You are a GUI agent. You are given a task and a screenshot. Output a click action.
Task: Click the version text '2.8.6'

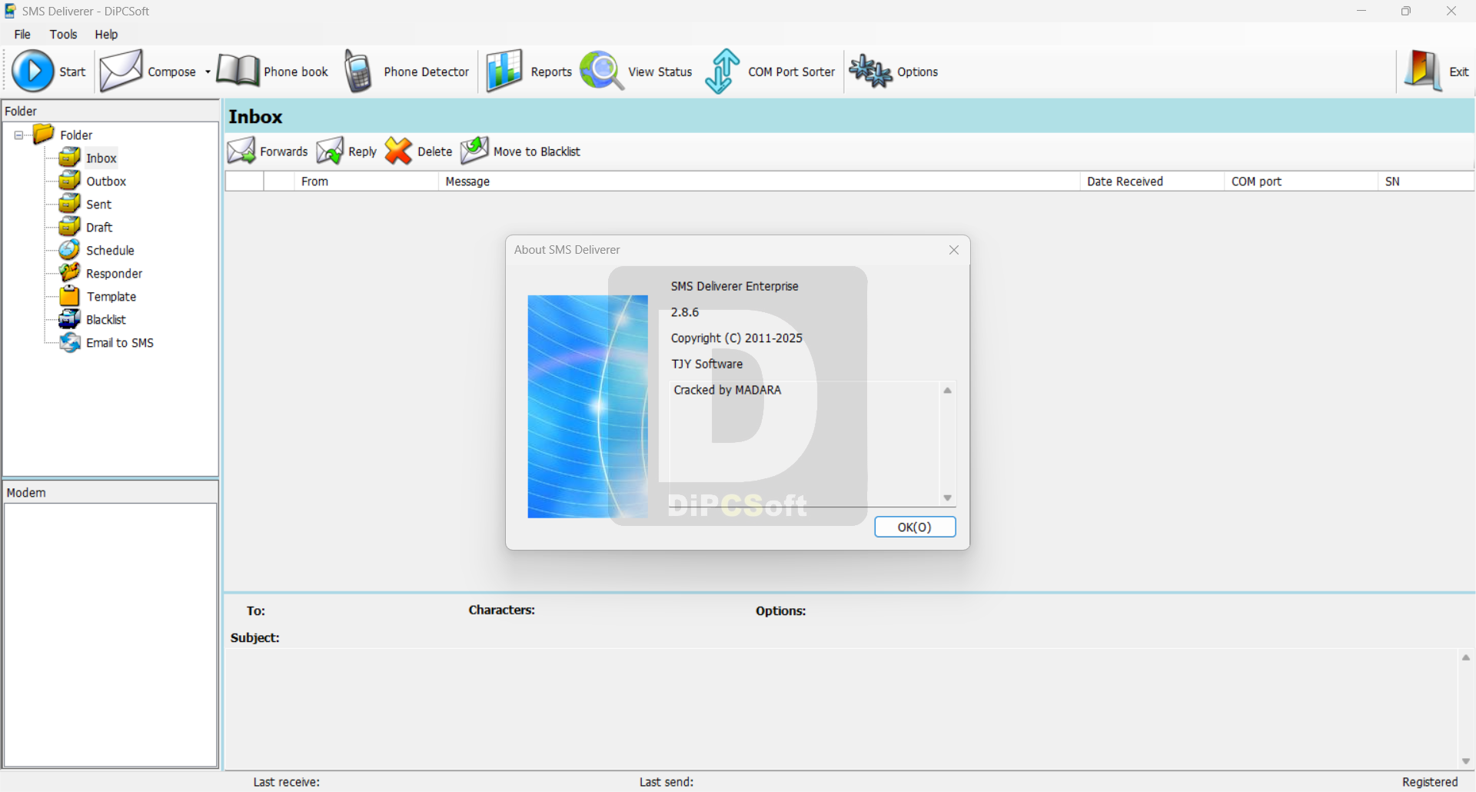click(684, 312)
